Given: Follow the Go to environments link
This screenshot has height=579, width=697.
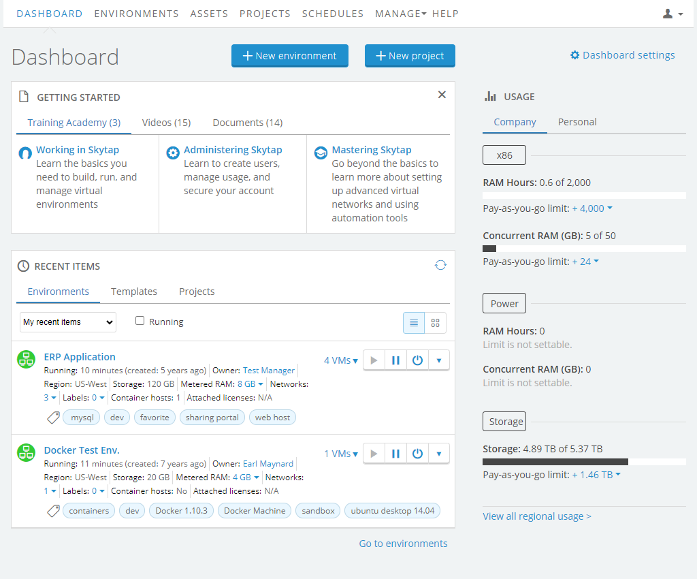Looking at the screenshot, I should [x=403, y=544].
